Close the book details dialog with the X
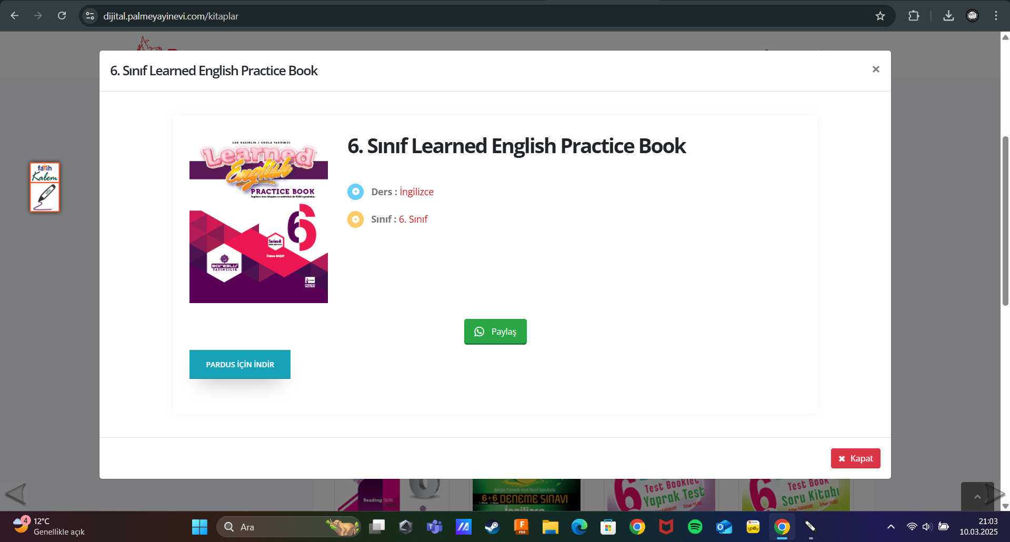The width and height of the screenshot is (1010, 542). (x=876, y=69)
